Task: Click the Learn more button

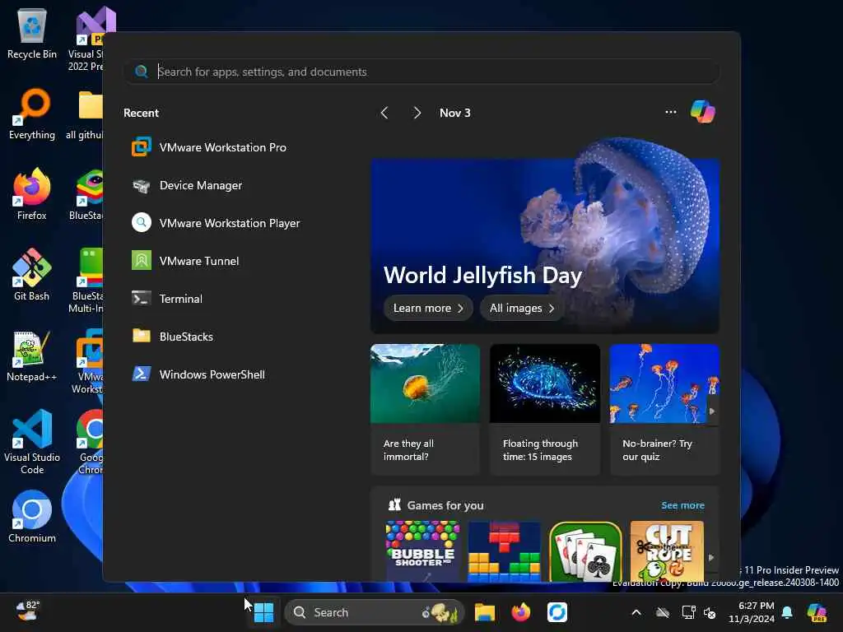Action: click(x=428, y=308)
